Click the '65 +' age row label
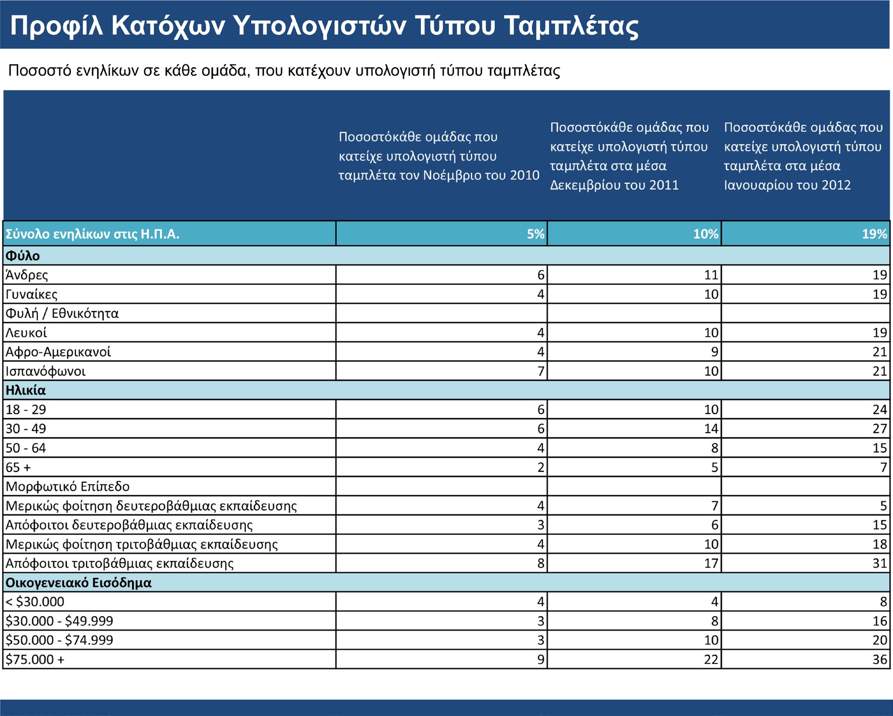The height and width of the screenshot is (716, 893). [x=18, y=467]
